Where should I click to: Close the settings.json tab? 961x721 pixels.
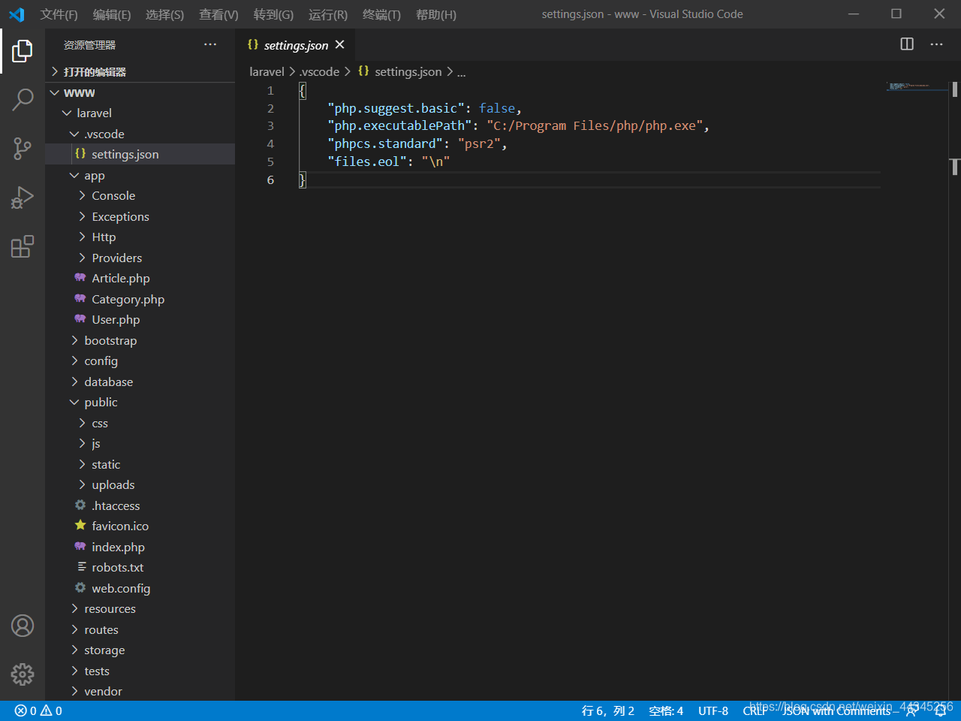[x=340, y=45]
